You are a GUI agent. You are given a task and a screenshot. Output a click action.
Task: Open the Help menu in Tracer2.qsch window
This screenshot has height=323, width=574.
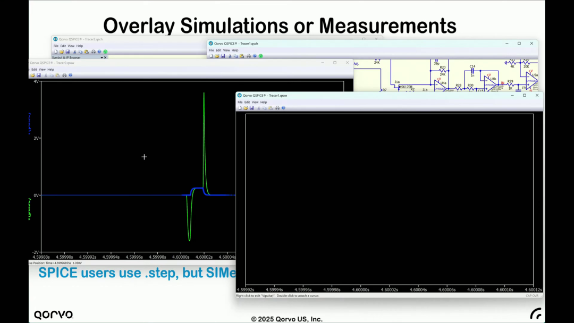point(79,46)
